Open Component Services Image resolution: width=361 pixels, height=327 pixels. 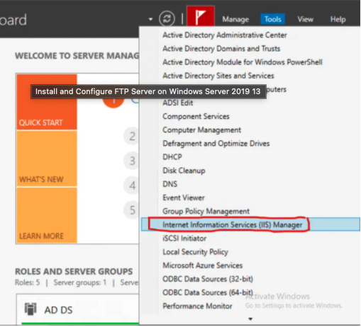[196, 116]
